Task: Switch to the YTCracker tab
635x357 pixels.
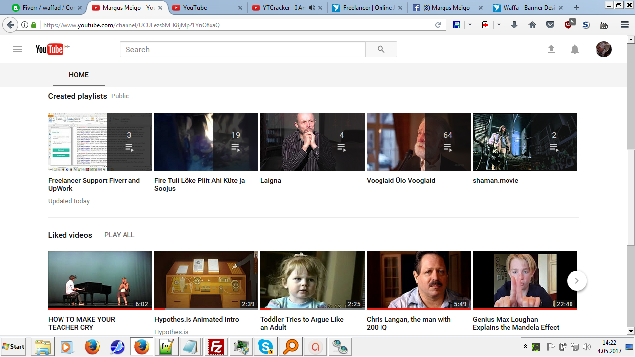Action: click(x=288, y=8)
